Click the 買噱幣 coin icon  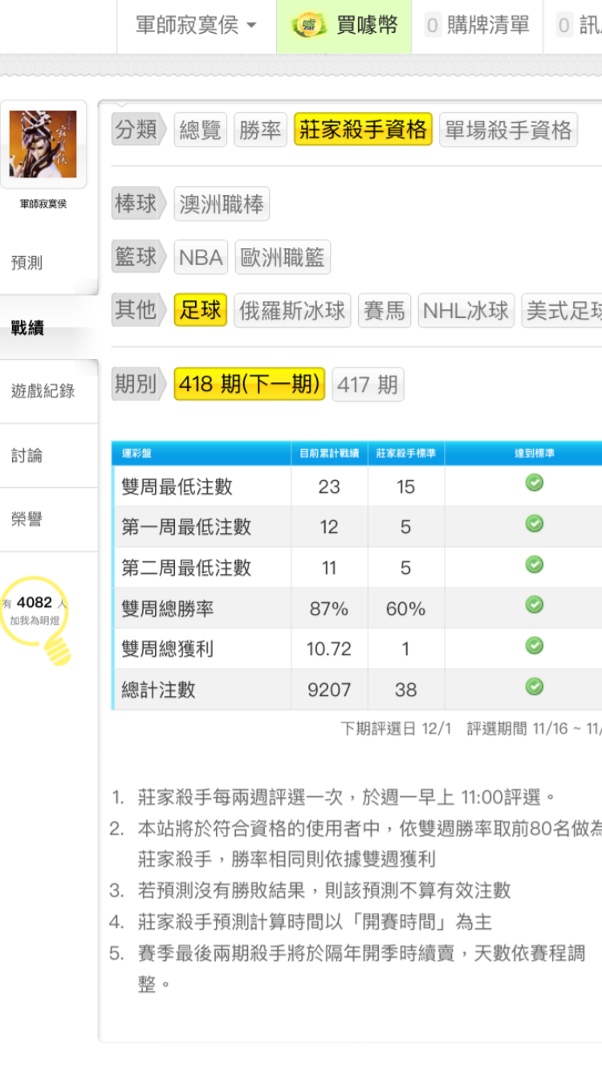pos(308,26)
